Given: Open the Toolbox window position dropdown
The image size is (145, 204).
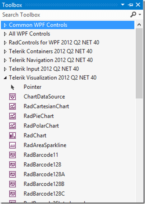Looking at the screenshot, I should [123, 5].
